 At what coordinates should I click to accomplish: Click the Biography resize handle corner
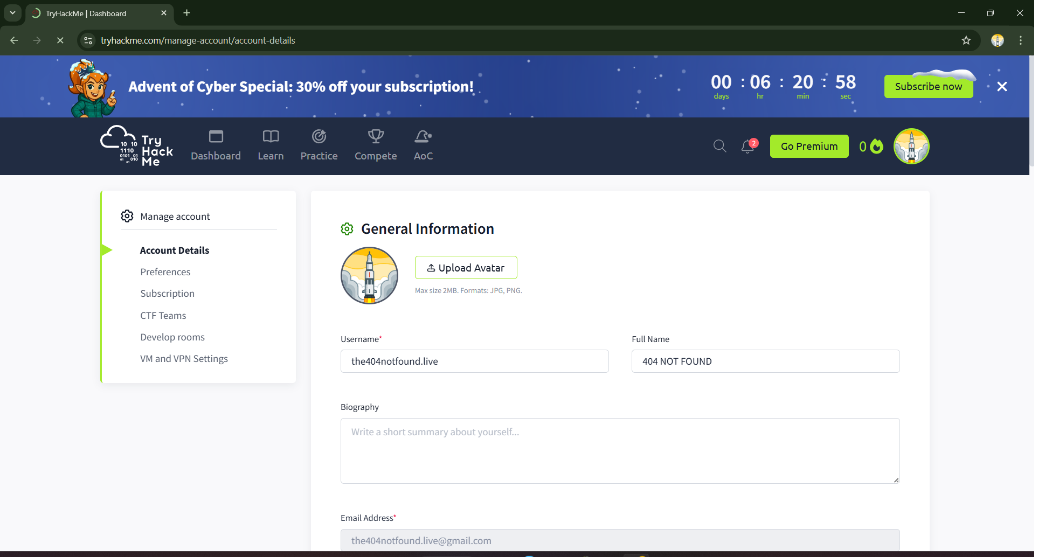click(896, 480)
